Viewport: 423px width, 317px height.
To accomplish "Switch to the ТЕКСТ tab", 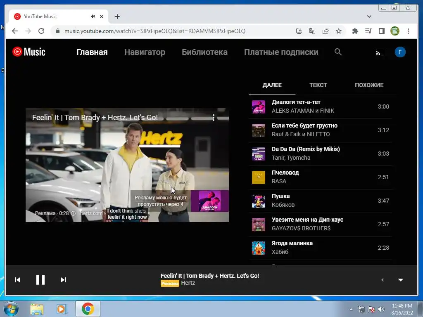I will pos(318,85).
